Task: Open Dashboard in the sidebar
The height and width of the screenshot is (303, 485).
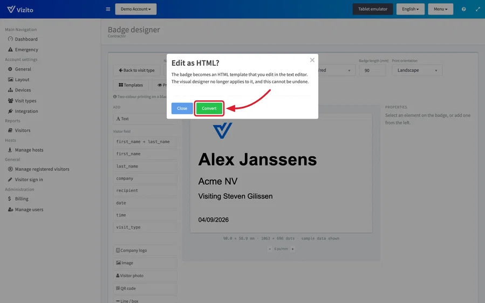Action: [23, 39]
